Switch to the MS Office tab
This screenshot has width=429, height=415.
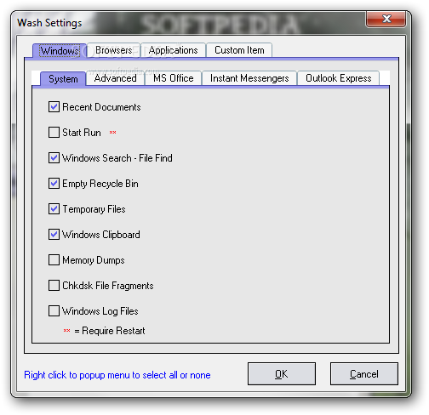click(x=174, y=78)
